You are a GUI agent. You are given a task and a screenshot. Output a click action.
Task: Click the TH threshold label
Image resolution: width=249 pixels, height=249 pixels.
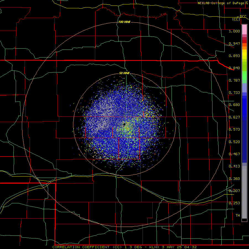238,216
